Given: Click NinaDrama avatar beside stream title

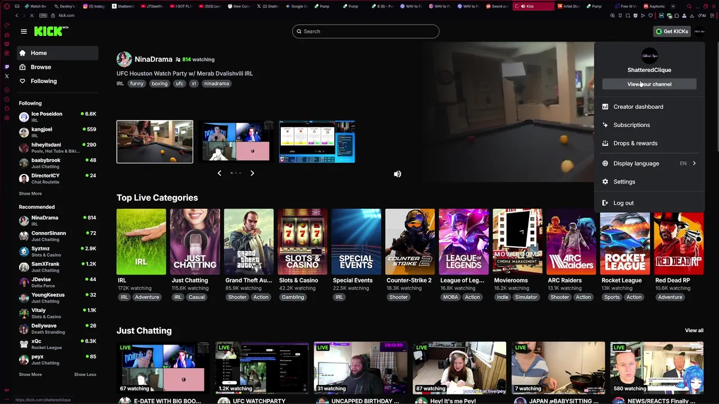Looking at the screenshot, I should click(124, 59).
